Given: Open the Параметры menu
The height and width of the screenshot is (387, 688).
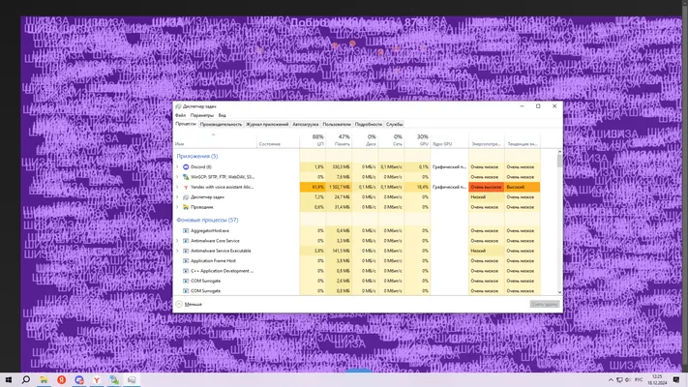Looking at the screenshot, I should click(202, 115).
